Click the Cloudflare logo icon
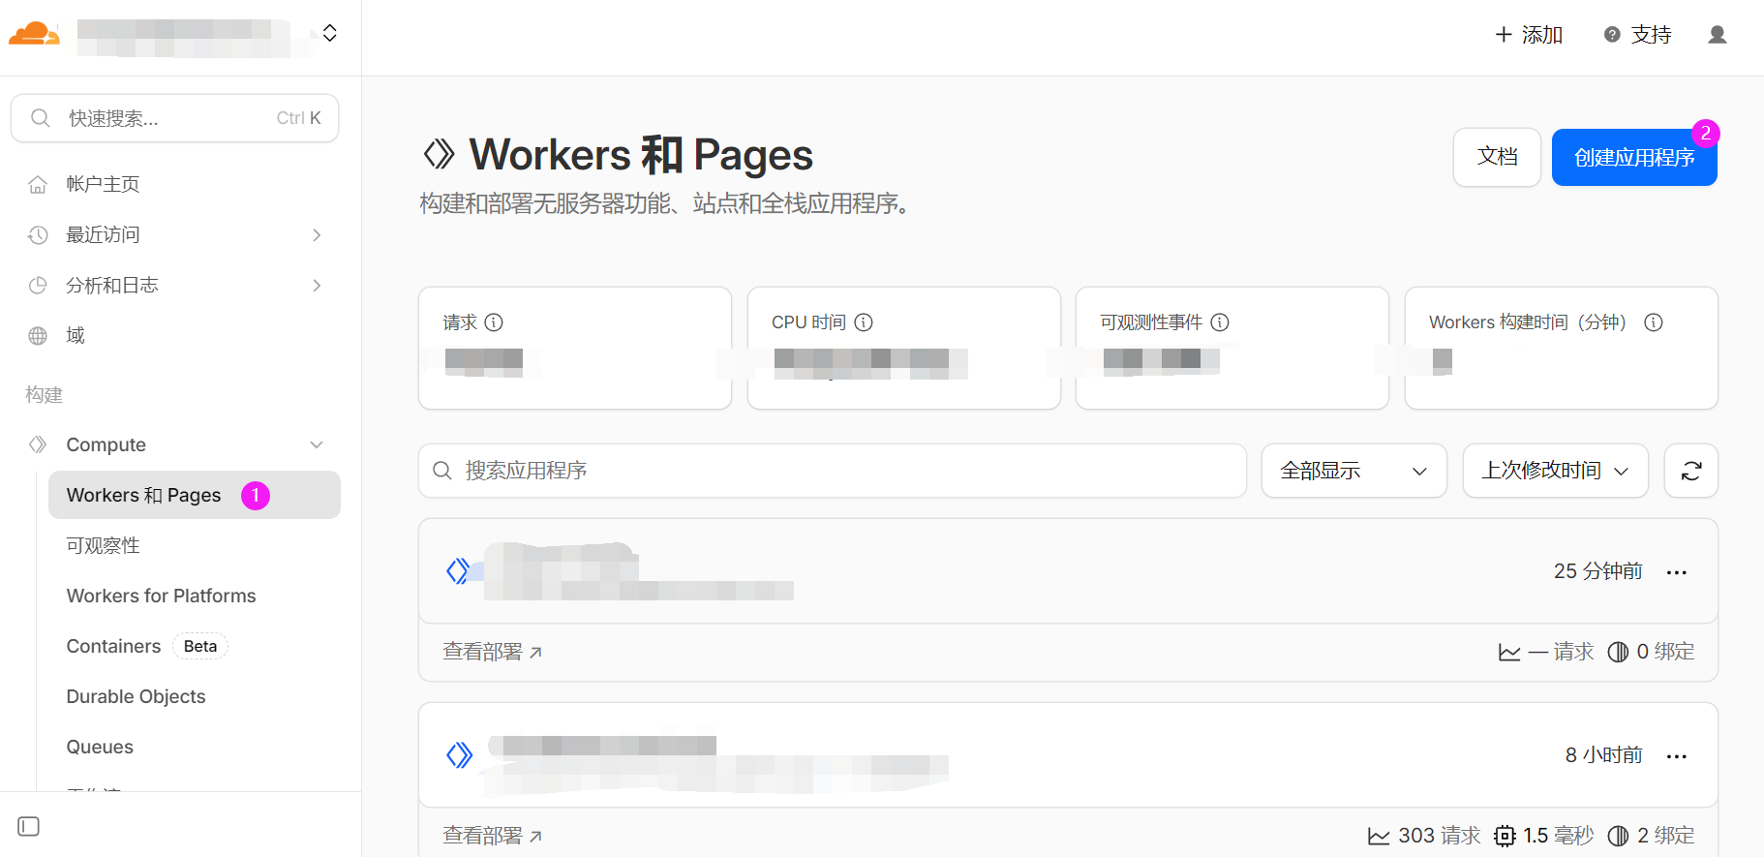Viewport: 1764px width, 857px height. click(34, 34)
